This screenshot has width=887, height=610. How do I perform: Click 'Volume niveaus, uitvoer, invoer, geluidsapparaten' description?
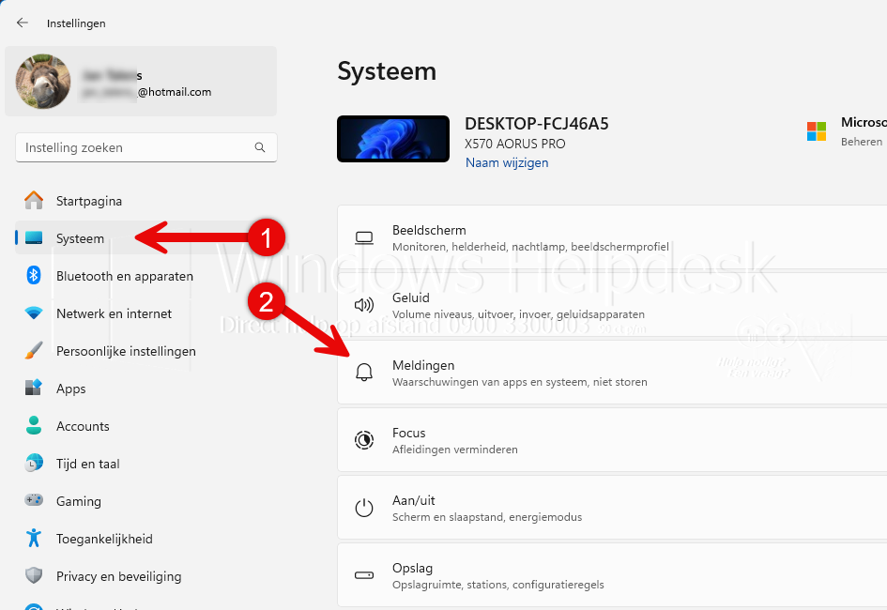pos(518,314)
